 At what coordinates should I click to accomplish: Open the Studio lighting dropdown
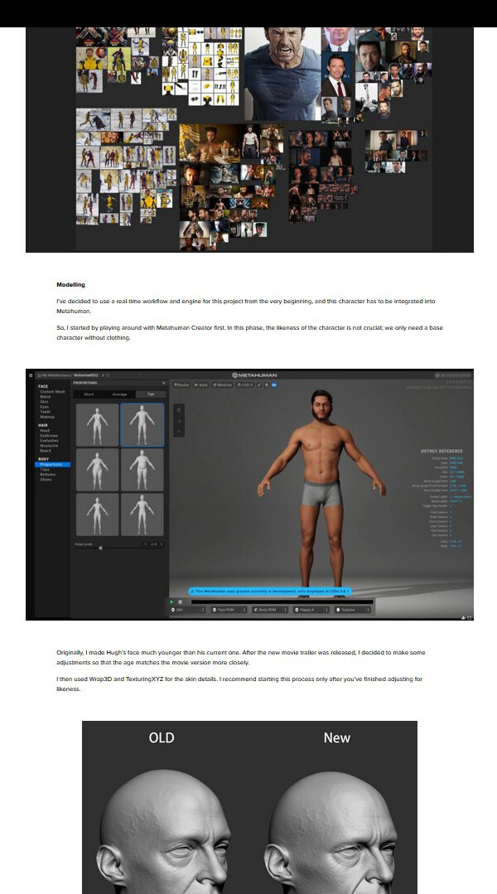point(181,384)
